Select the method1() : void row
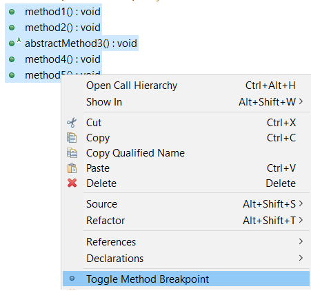 [x=53, y=12]
